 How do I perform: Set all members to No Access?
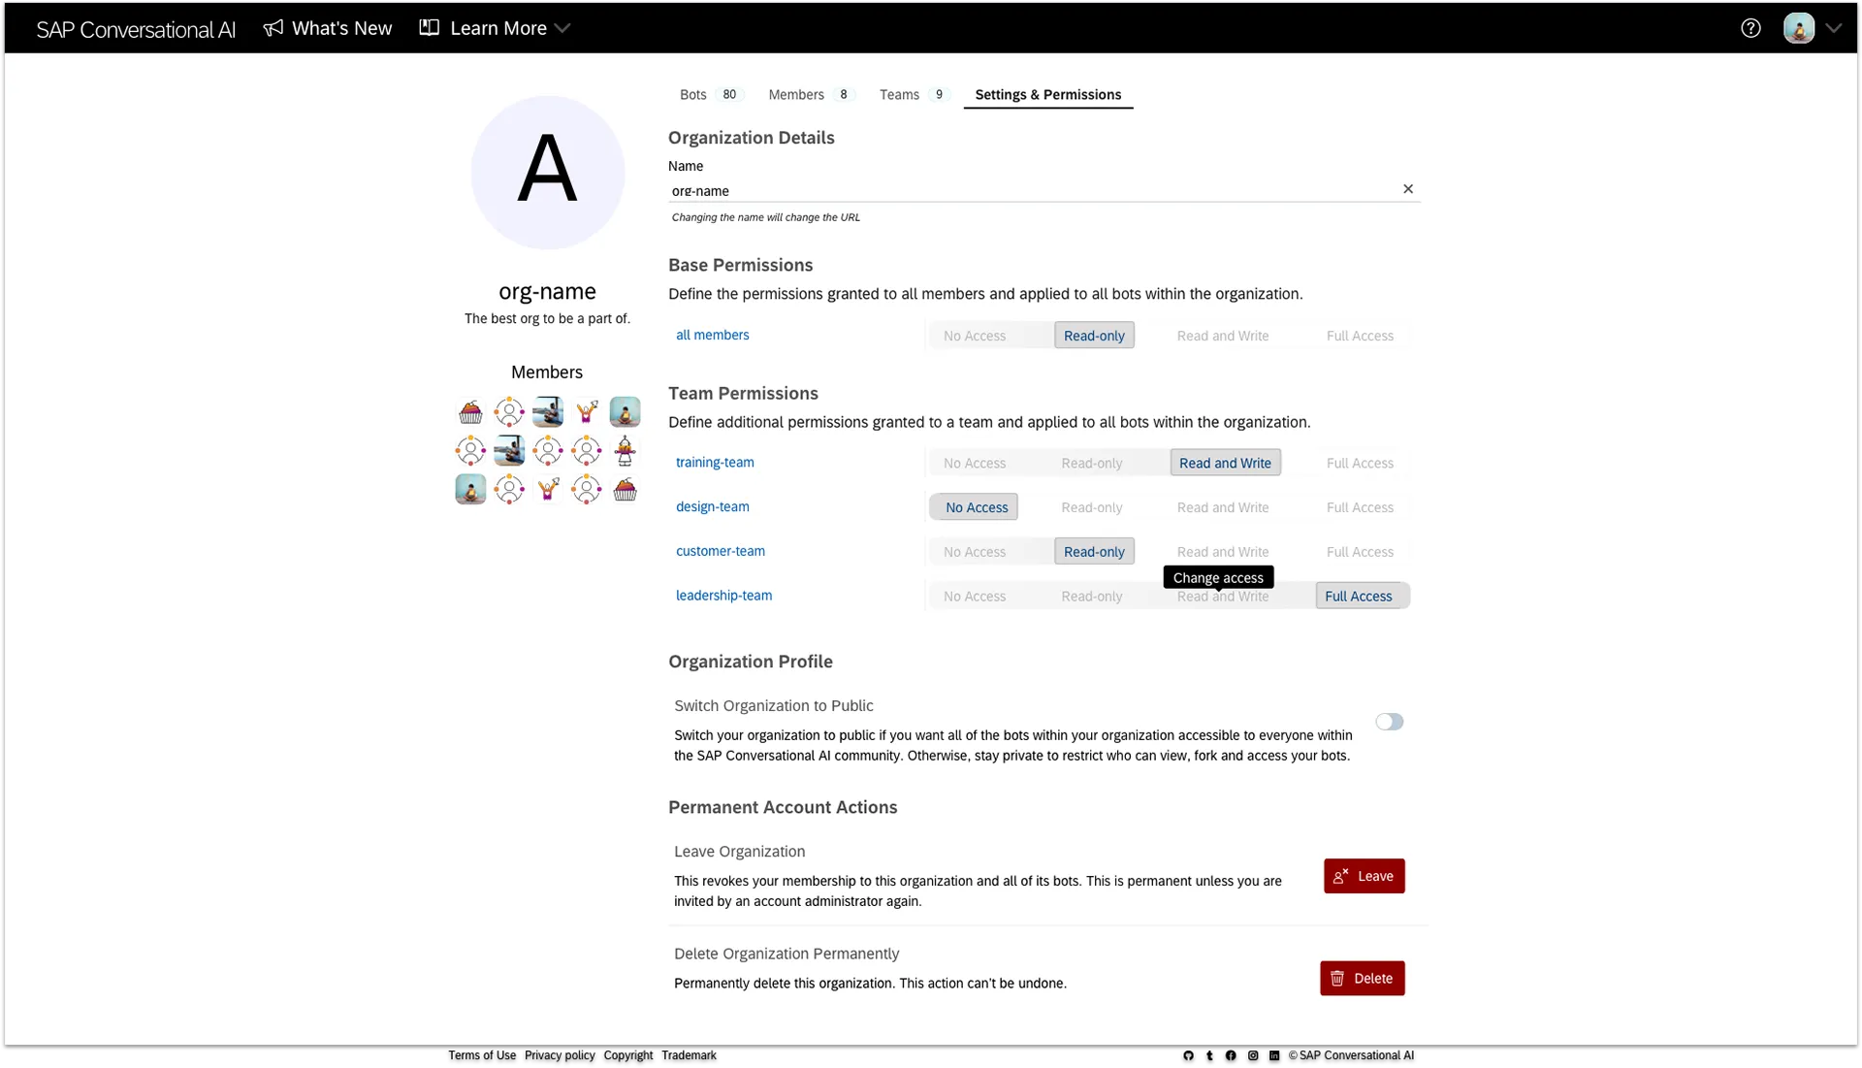click(975, 336)
